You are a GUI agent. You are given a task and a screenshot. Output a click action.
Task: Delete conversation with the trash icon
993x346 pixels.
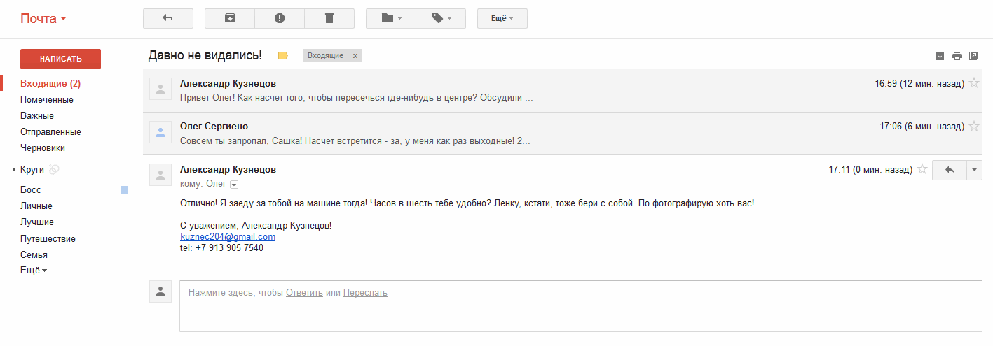tap(329, 18)
